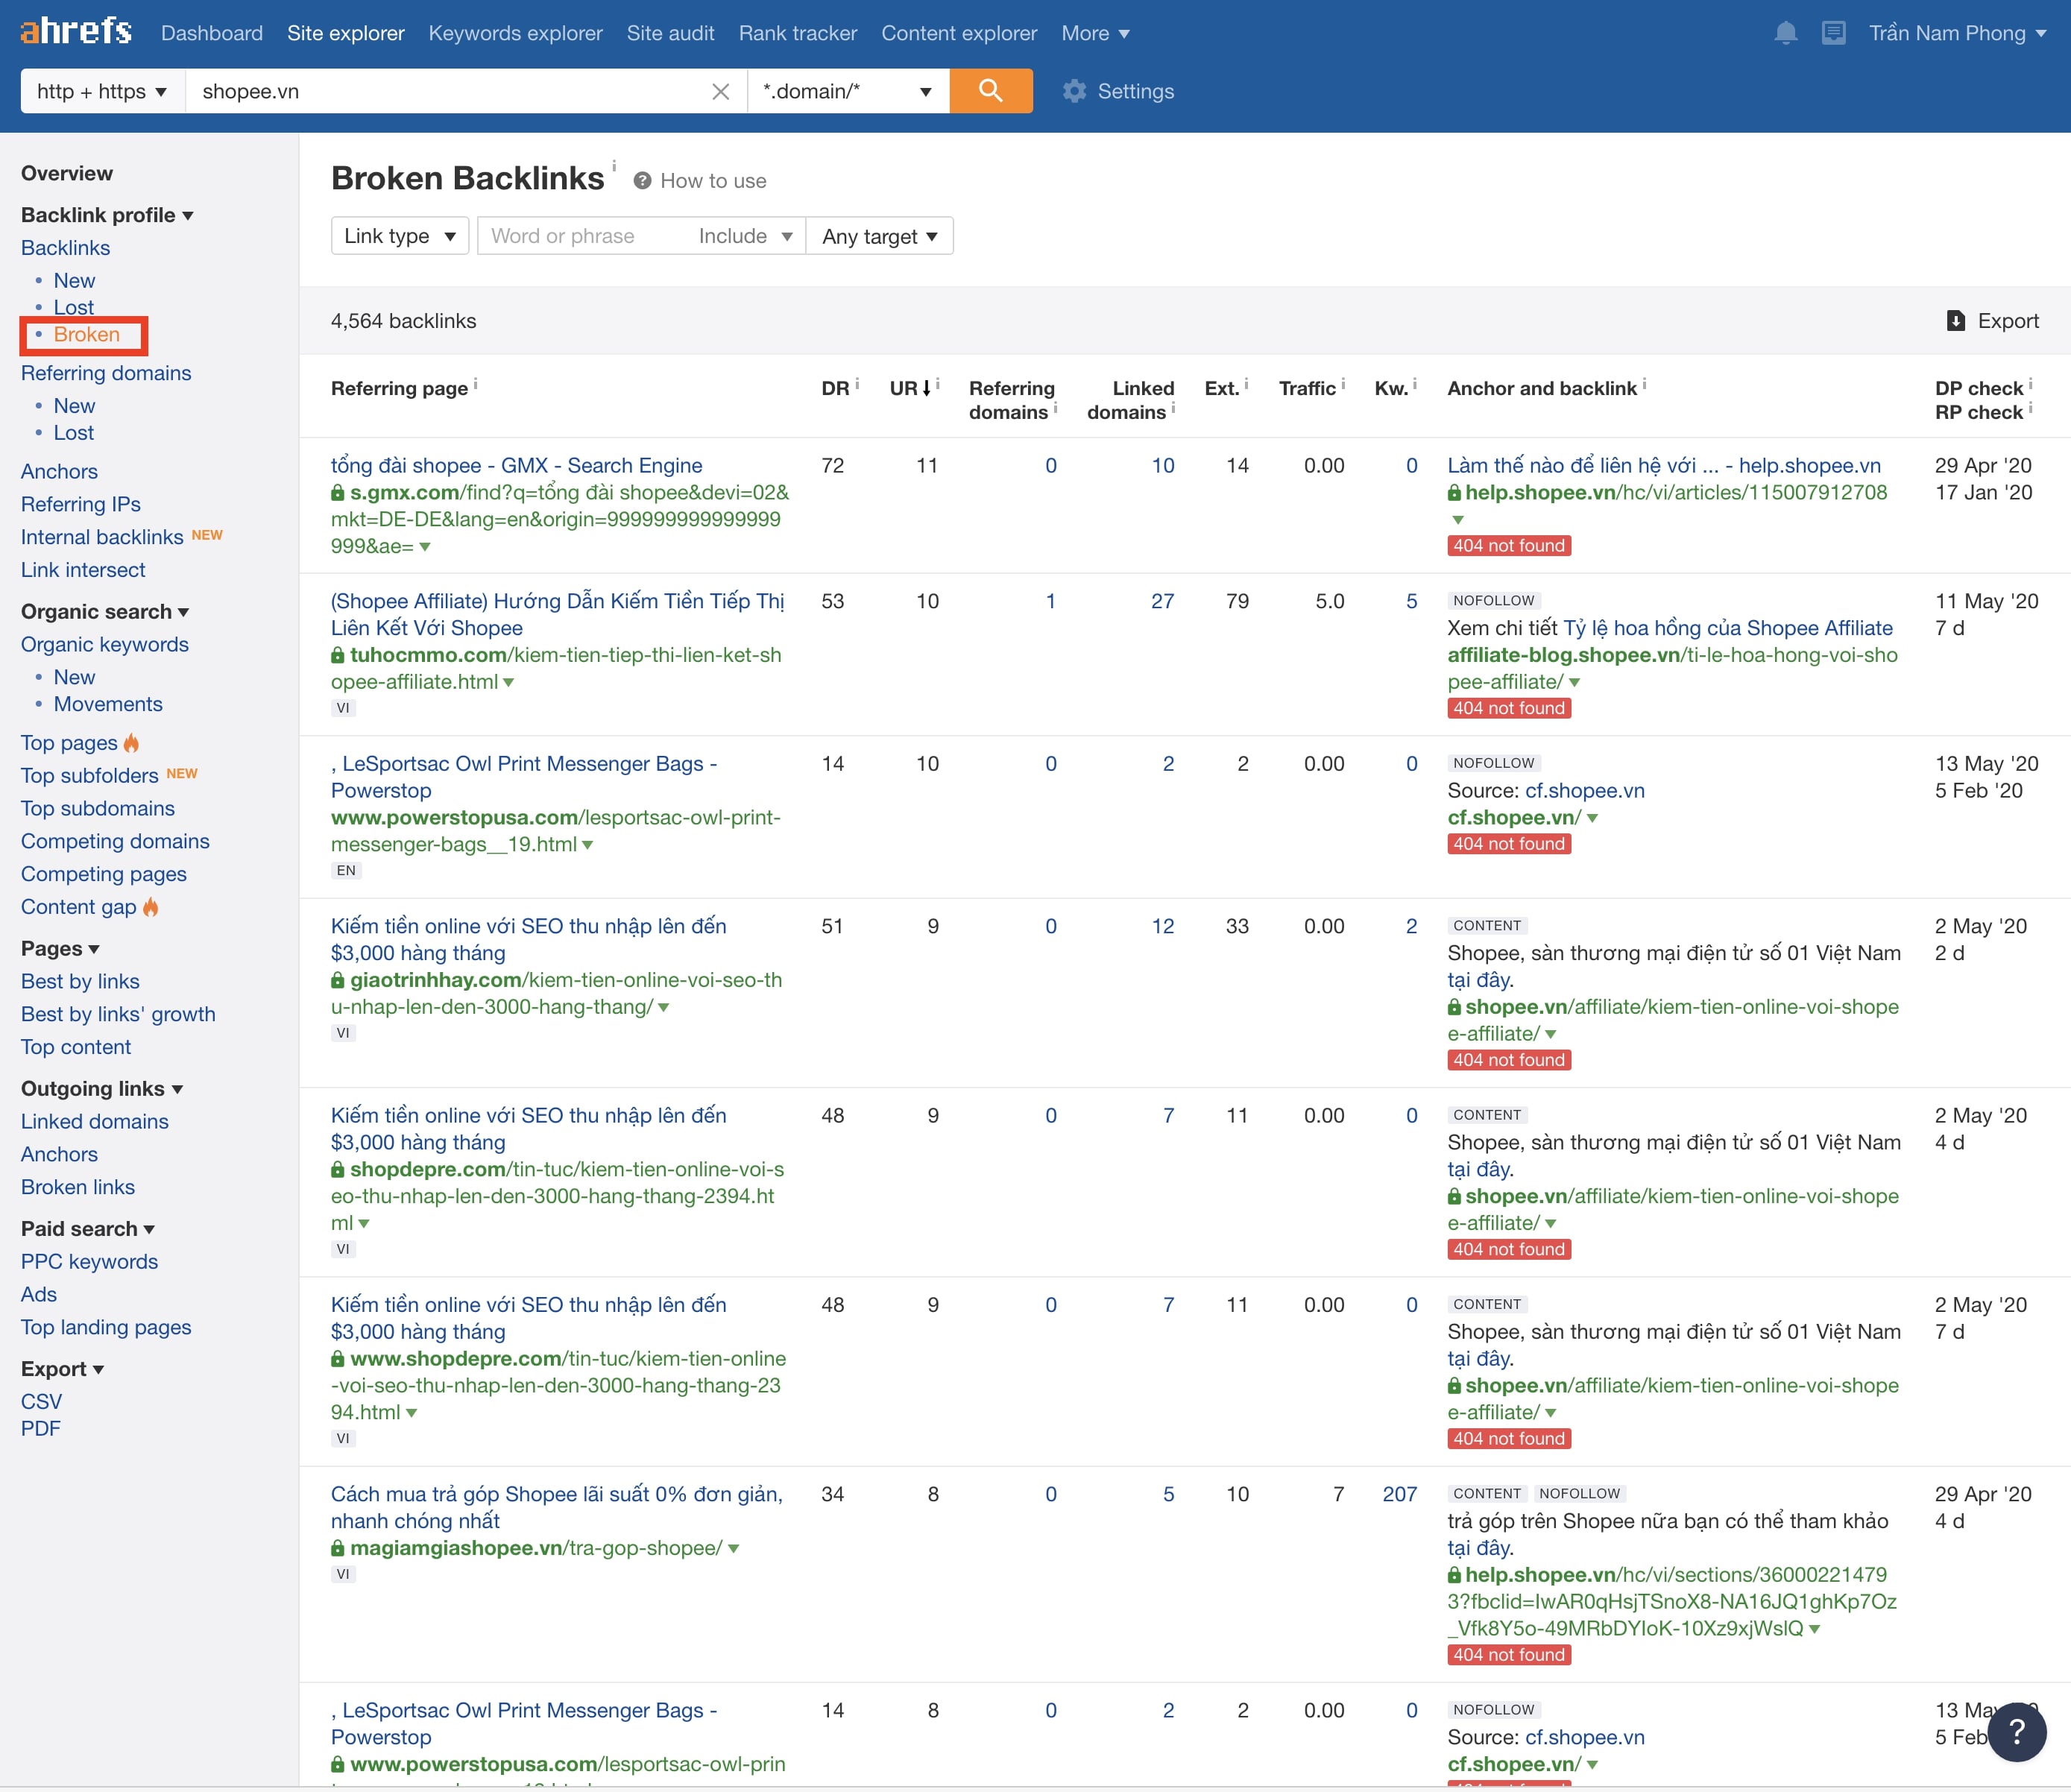The width and height of the screenshot is (2071, 1792).
Task: Collapse the Pages sidebar section
Action: click(60, 949)
